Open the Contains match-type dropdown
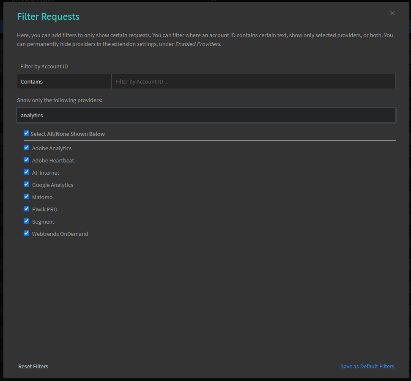This screenshot has height=381, width=411. click(64, 81)
